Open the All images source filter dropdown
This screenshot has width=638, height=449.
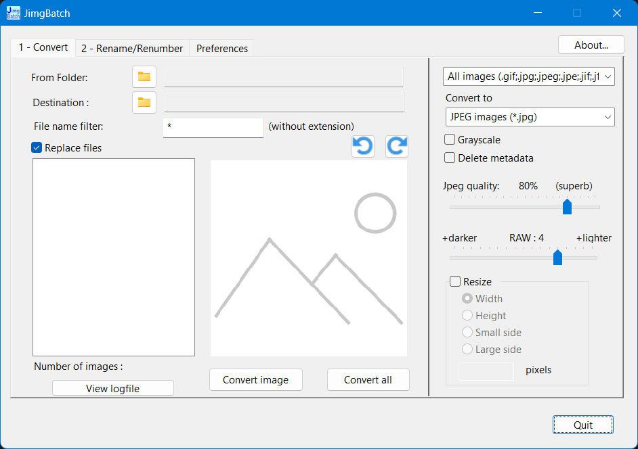click(x=529, y=77)
